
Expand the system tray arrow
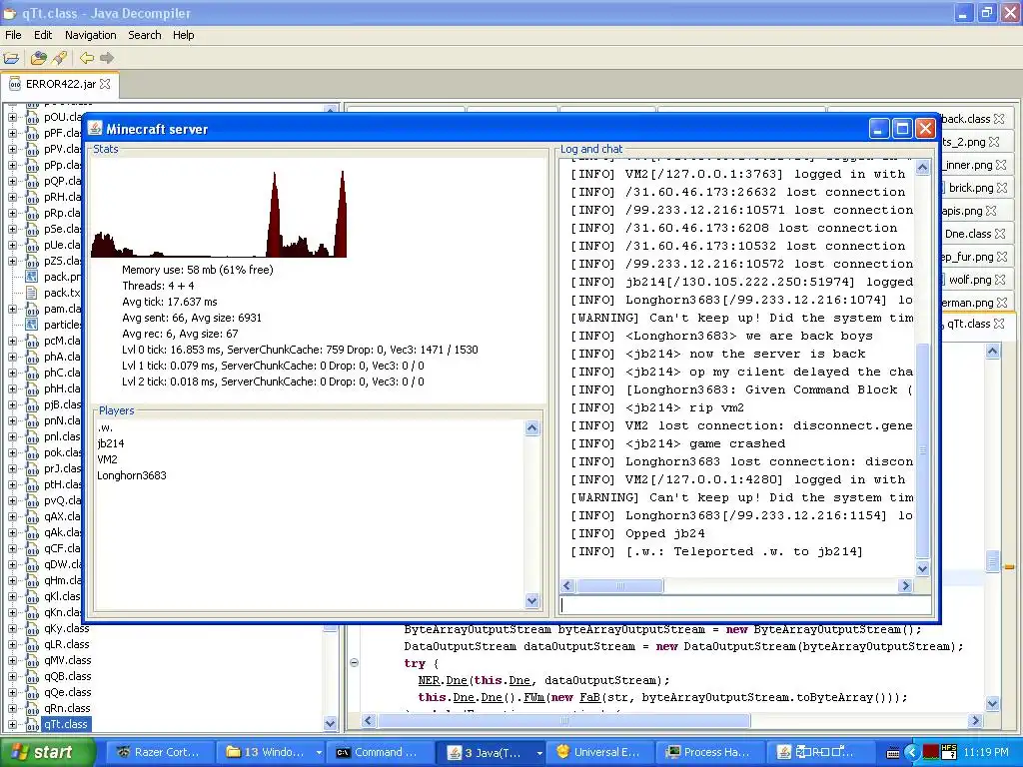(911, 753)
